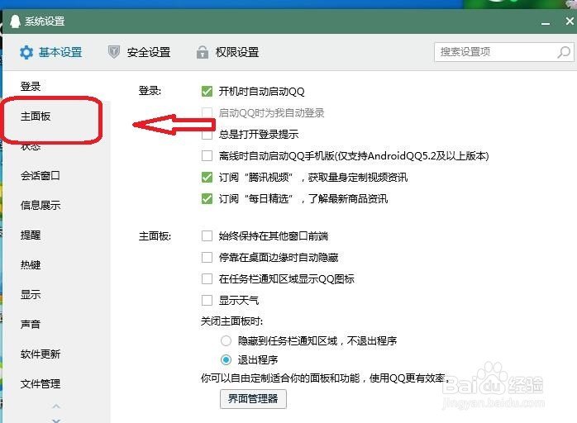Uncheck 订阅"每日精选" checkbox
This screenshot has height=423, width=577.
click(x=207, y=199)
